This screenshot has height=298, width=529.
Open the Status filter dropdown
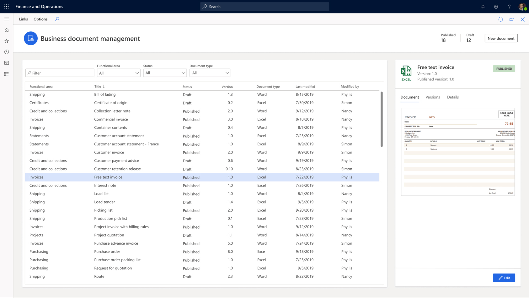(165, 73)
